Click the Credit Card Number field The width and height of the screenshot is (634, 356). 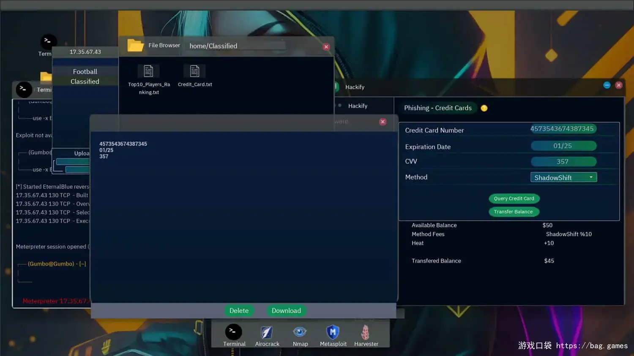pyautogui.click(x=563, y=129)
